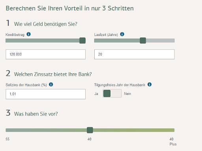Image resolution: width=202 pixels, height=151 pixels.
Task: Toggle the Tilgungsfreies Jahr Ja/Nein switch
Action: (x=112, y=93)
